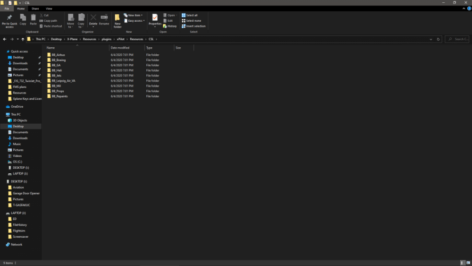This screenshot has width=472, height=266.
Task: Open the New item dropdown
Action: 133,15
